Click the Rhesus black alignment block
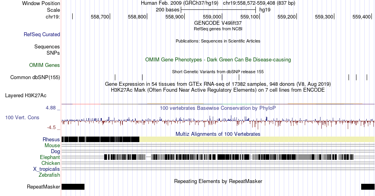The width and height of the screenshot is (375, 196). pos(100,139)
